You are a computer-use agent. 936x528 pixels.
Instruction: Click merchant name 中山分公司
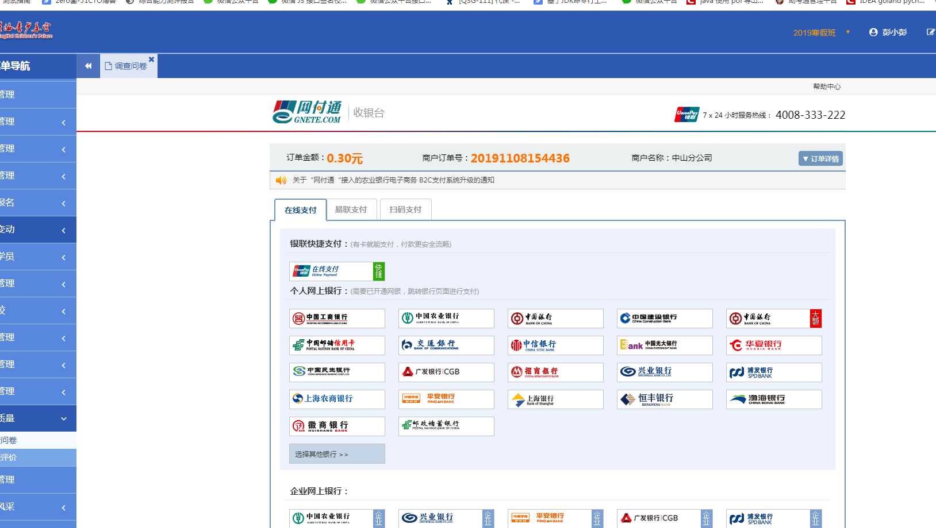(692, 158)
